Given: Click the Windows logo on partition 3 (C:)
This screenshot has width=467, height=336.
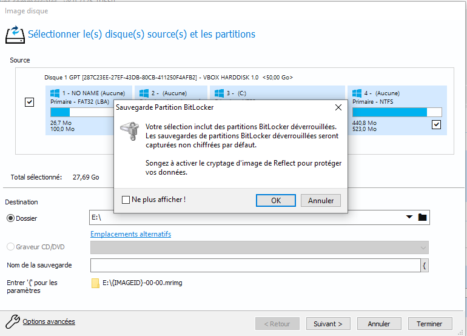Looking at the screenshot, I should tap(218, 93).
